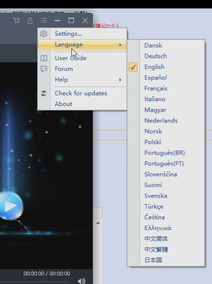The height and width of the screenshot is (284, 212).
Task: Click the scroll up arrow in background window
Action: click(x=98, y=223)
